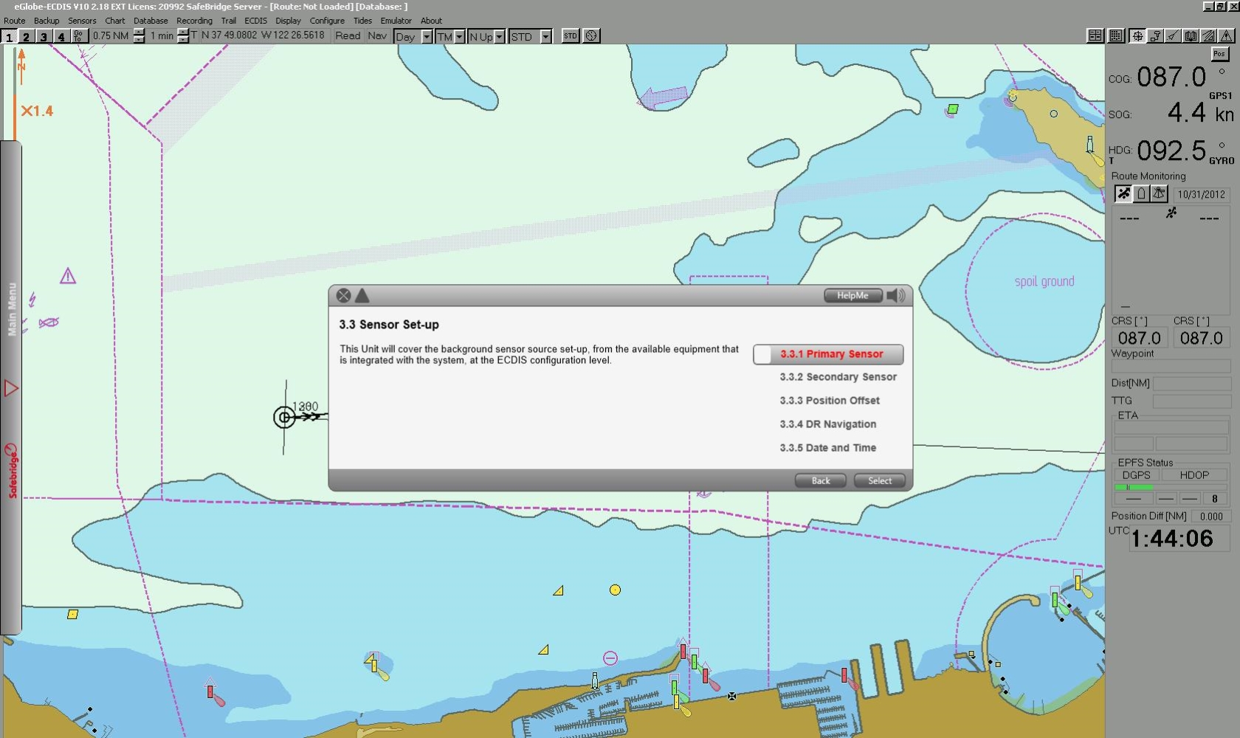The image size is (1240, 738).
Task: Enable the buoy toggle under Route Monitoring
Action: pos(1140,193)
